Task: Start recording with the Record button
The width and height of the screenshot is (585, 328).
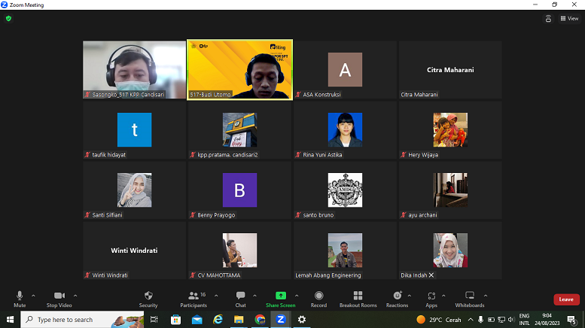Action: 318,296
